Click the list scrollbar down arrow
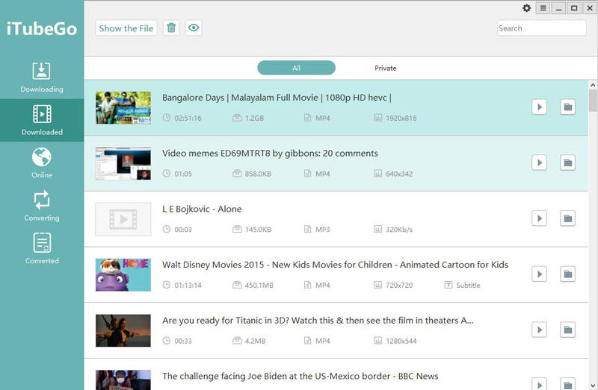Viewport: 598px width, 390px height. tap(593, 386)
